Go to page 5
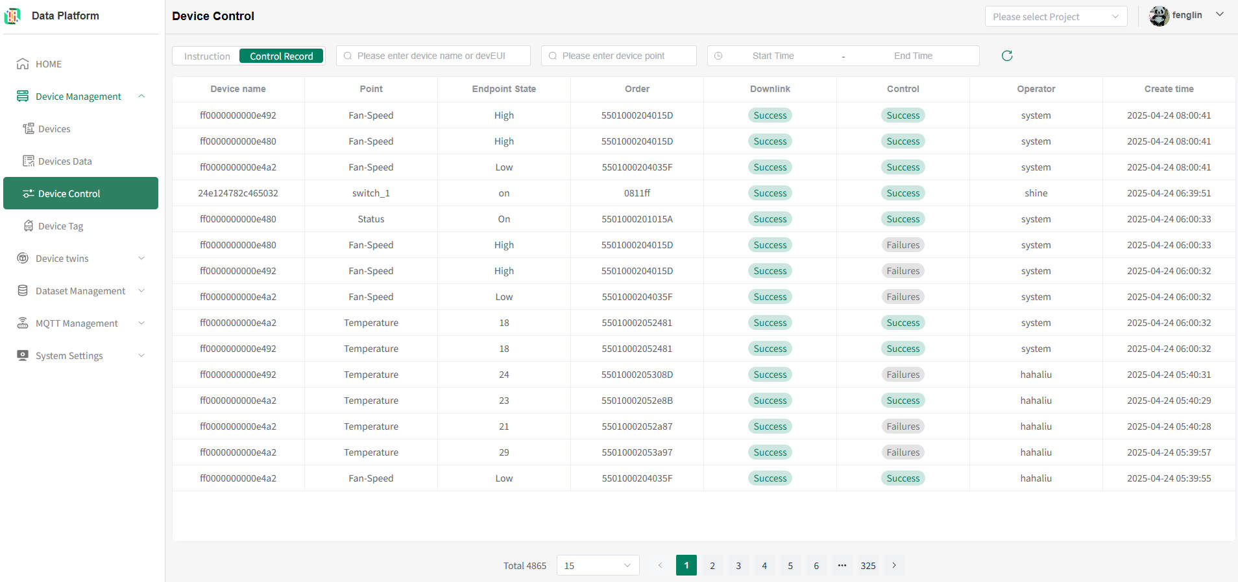This screenshot has width=1238, height=582. tap(790, 565)
